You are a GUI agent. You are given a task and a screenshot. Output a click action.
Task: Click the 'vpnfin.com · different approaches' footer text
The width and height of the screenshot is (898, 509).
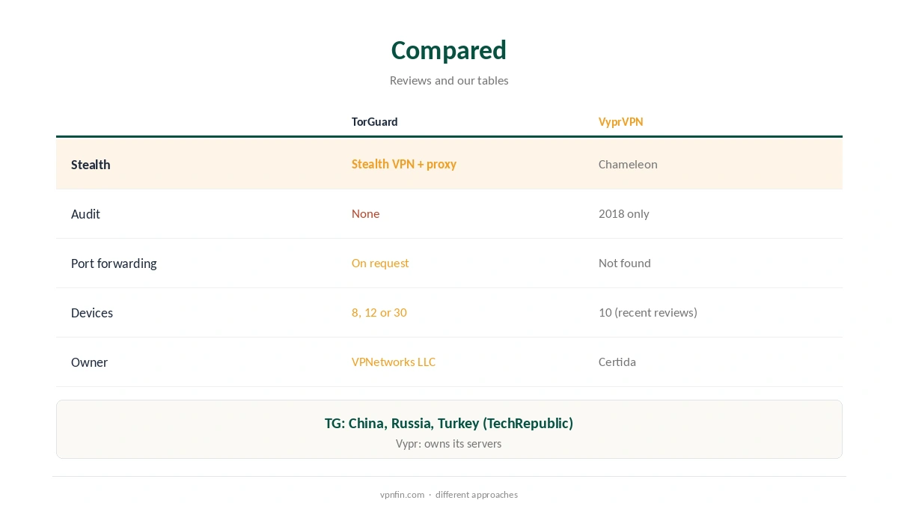coord(449,494)
